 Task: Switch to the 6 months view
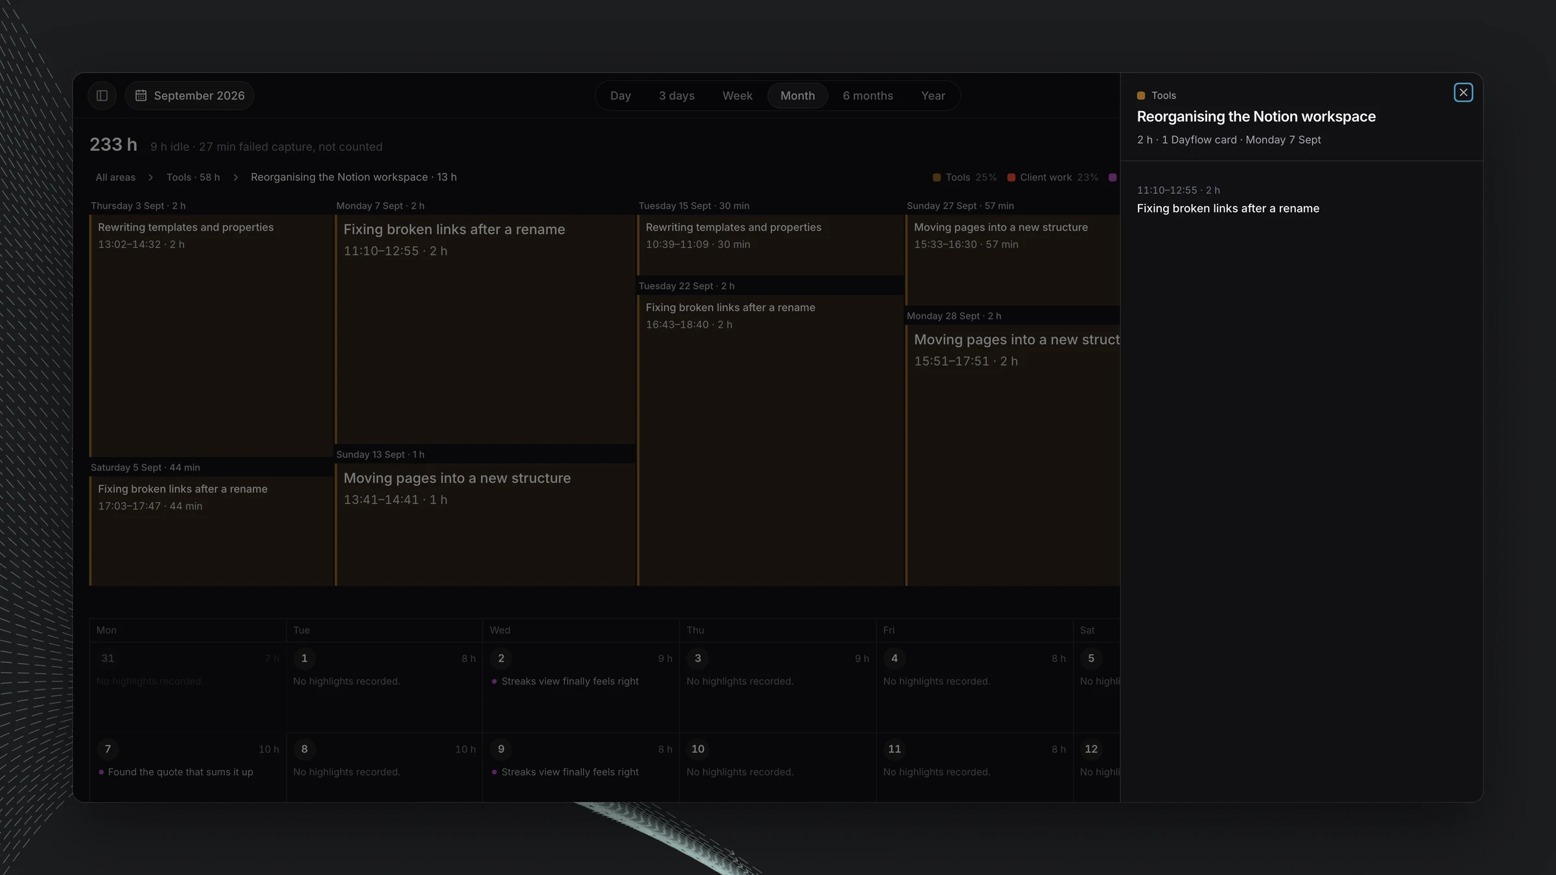pyautogui.click(x=867, y=96)
